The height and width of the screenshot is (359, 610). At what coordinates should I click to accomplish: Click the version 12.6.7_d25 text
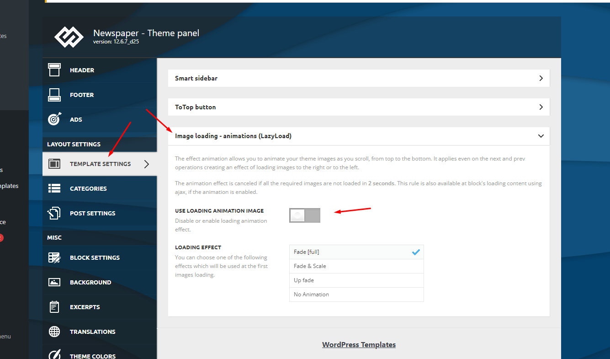point(116,42)
